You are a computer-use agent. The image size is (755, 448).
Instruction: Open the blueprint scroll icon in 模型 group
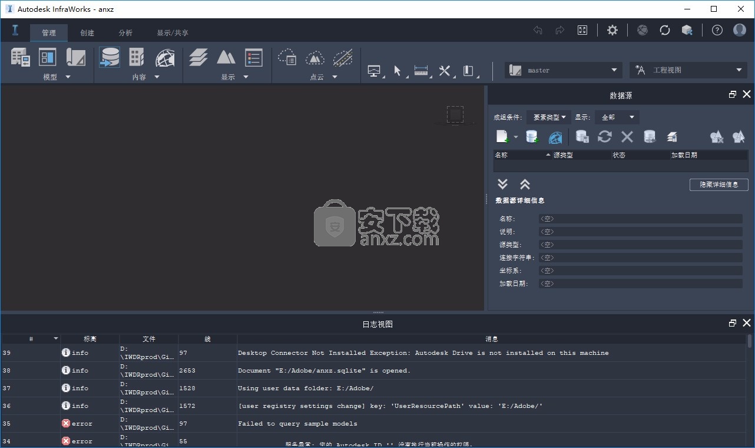coord(76,57)
